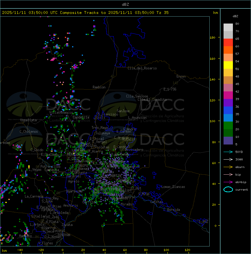Click the 'L_Dormida' map label
The image size is (251, 254).
tap(172, 210)
